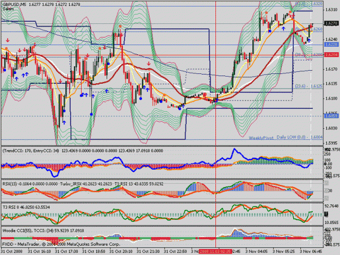Click the TrendCCI: 170, EntryCCI: 34 indicator label

point(31,151)
